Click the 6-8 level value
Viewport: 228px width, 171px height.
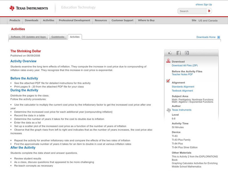174,119
